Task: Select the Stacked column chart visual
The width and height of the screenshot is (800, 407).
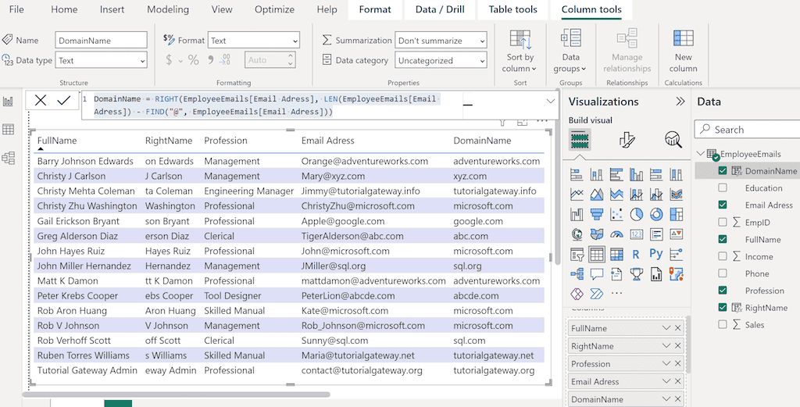Action: click(x=596, y=175)
